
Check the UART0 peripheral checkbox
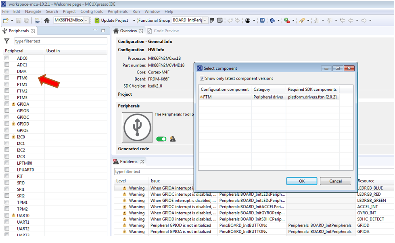coord(7,215)
